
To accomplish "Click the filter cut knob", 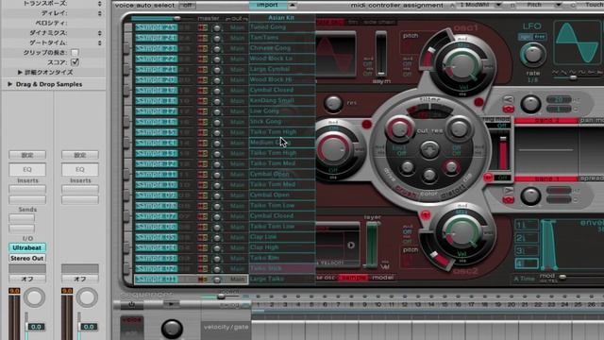I will tap(399, 128).
